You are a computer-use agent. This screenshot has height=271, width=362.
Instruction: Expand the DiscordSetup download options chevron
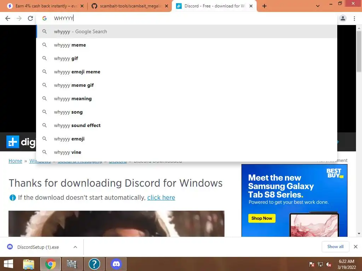[75, 247]
